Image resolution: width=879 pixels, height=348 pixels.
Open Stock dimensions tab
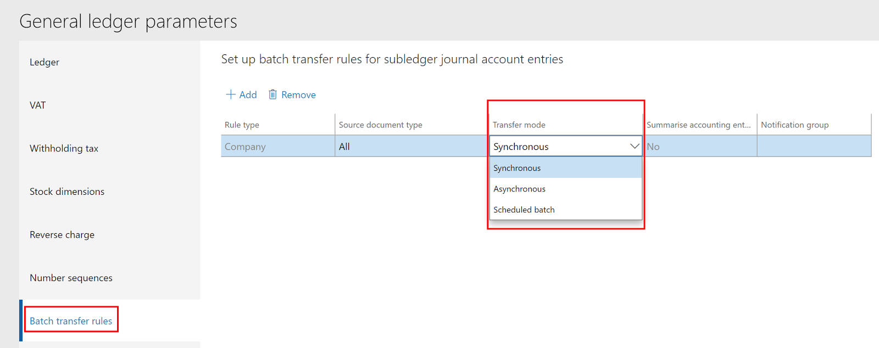point(67,192)
